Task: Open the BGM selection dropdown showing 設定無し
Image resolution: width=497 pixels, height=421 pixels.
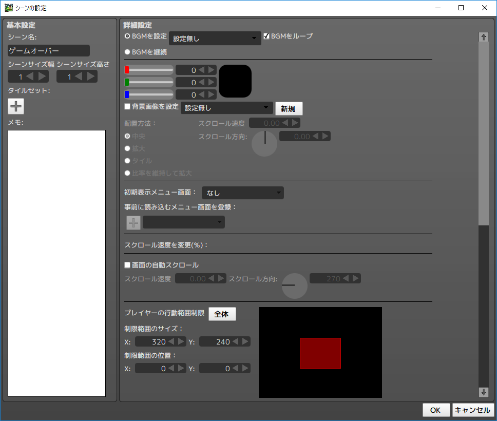Action: coord(215,38)
